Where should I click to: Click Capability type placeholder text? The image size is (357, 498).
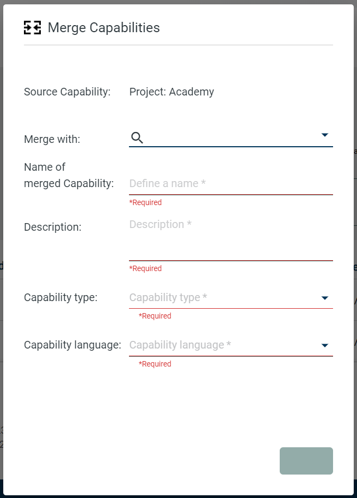[168, 297]
